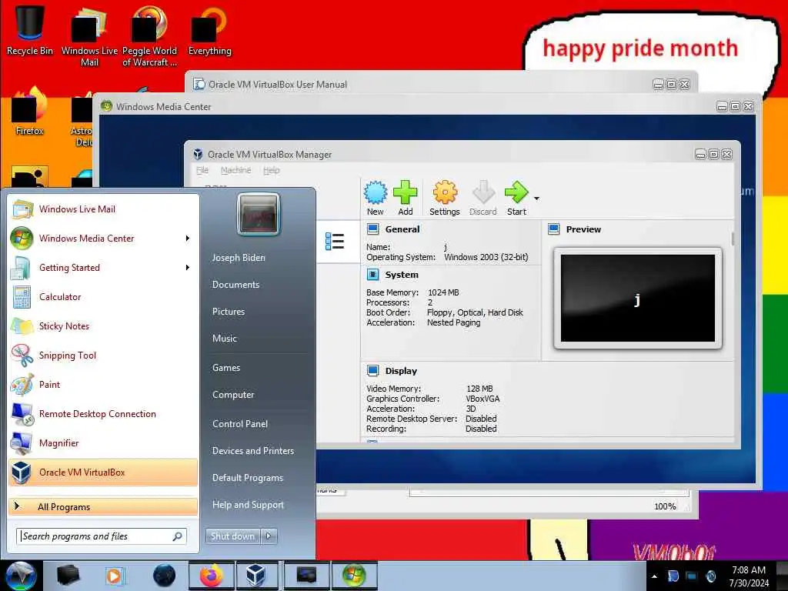Open Remote Desktop Connection from Start menu
The width and height of the screenshot is (788, 591).
click(103, 413)
